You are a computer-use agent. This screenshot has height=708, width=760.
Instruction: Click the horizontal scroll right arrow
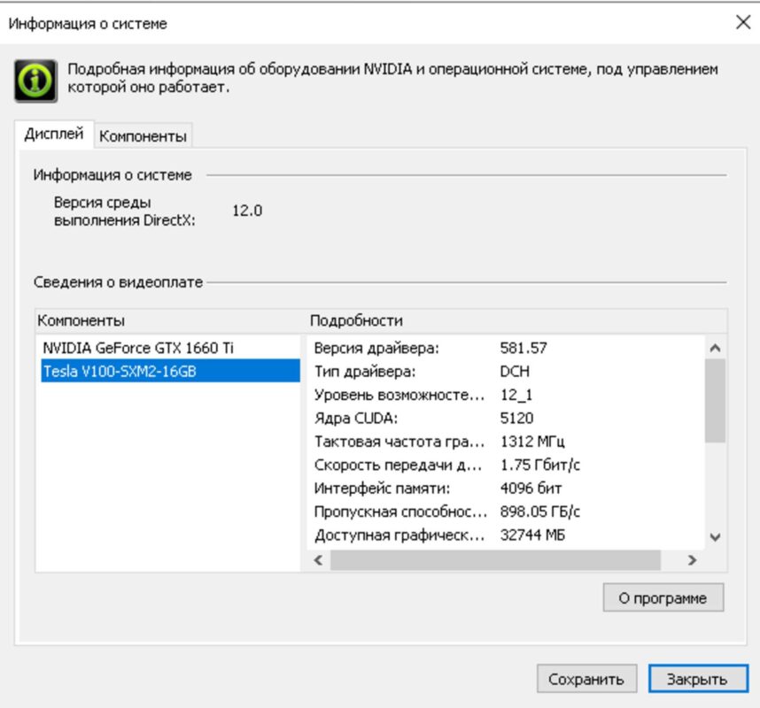click(692, 560)
